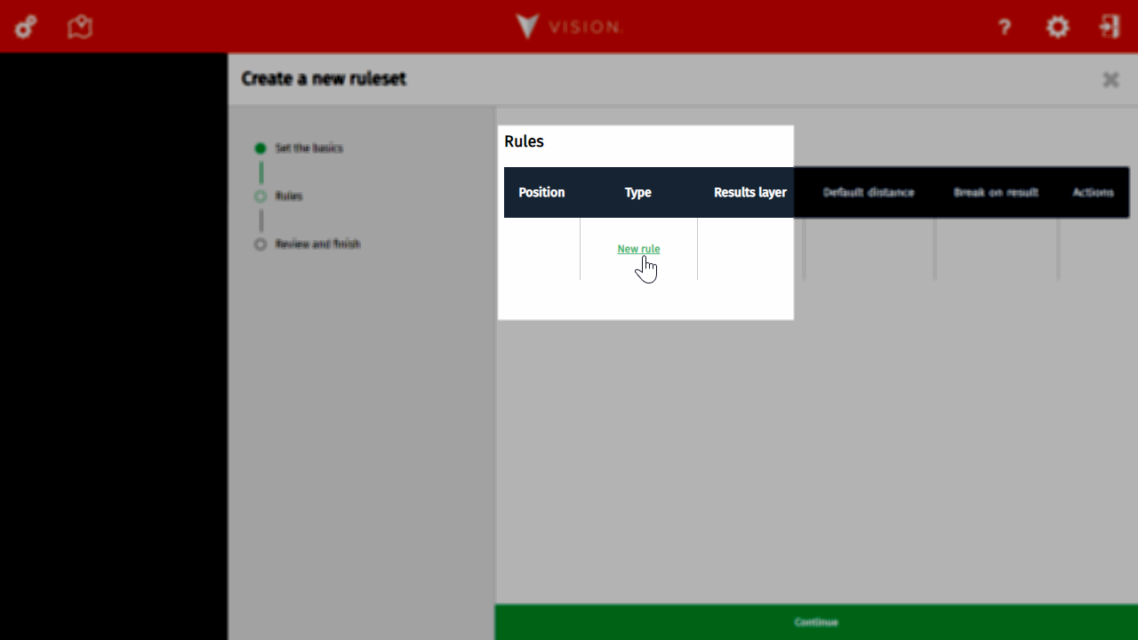
Task: Click the Actions column header
Action: (1093, 193)
